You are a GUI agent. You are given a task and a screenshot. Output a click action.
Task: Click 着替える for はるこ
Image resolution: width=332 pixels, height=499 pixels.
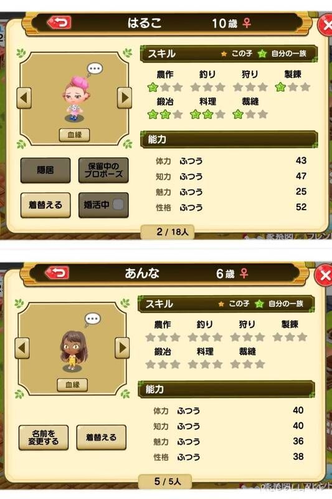pos(45,205)
